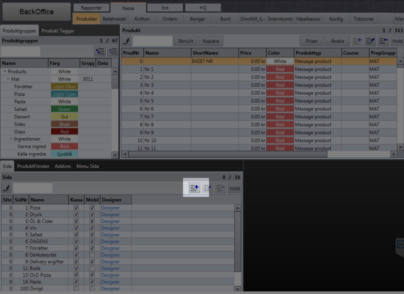Collapse the Mat group node
404x294 pixels.
pyautogui.click(x=8, y=79)
